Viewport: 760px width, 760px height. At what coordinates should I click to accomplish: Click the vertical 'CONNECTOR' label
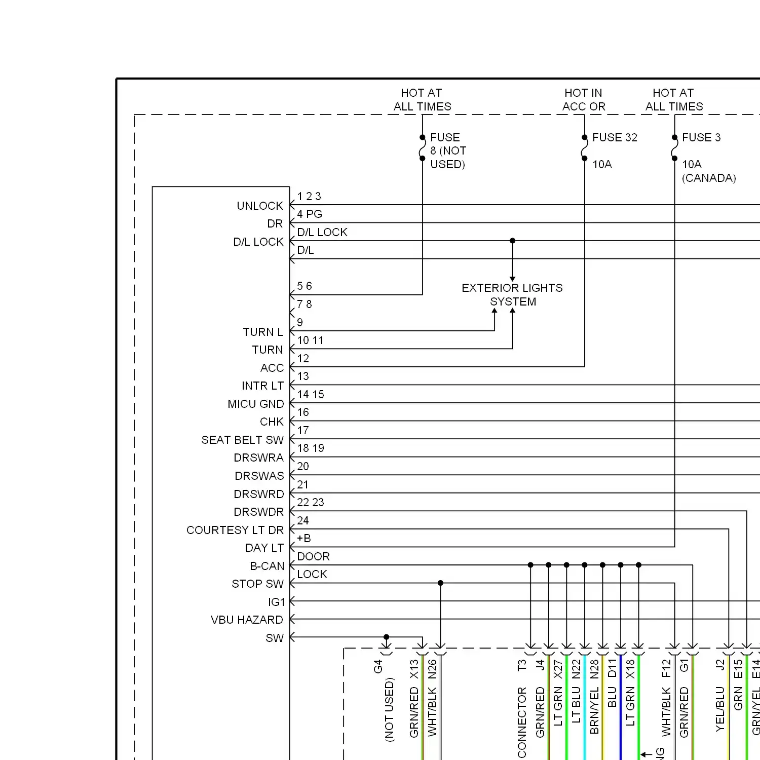(x=522, y=723)
